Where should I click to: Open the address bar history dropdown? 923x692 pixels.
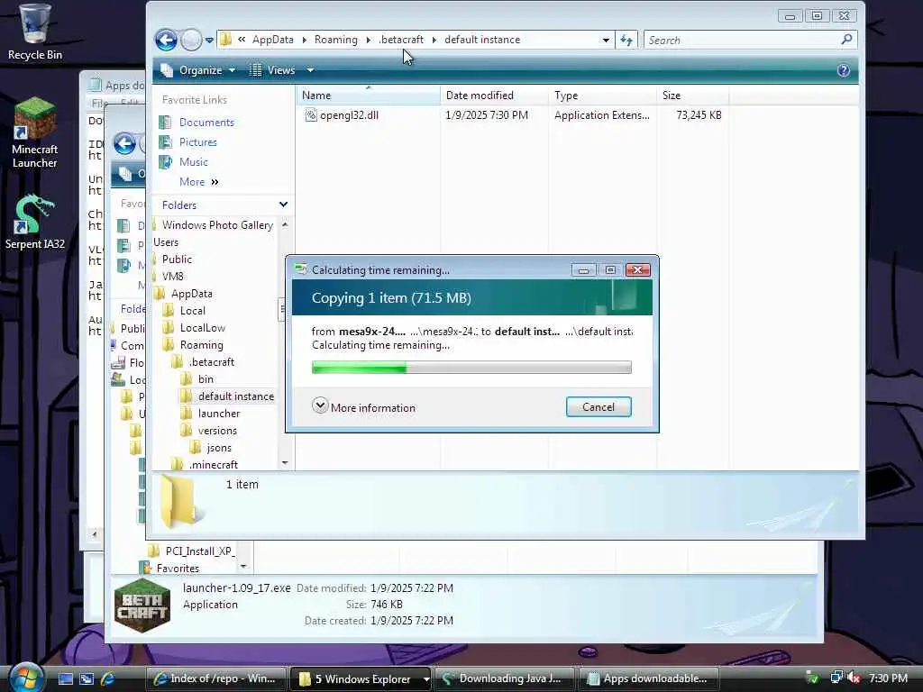tap(606, 40)
